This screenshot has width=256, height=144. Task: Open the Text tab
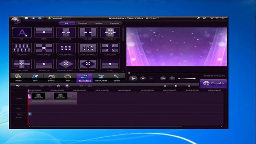(x=35, y=78)
